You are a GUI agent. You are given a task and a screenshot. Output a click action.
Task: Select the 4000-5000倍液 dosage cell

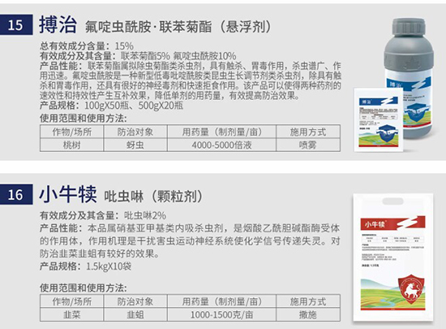(x=221, y=145)
